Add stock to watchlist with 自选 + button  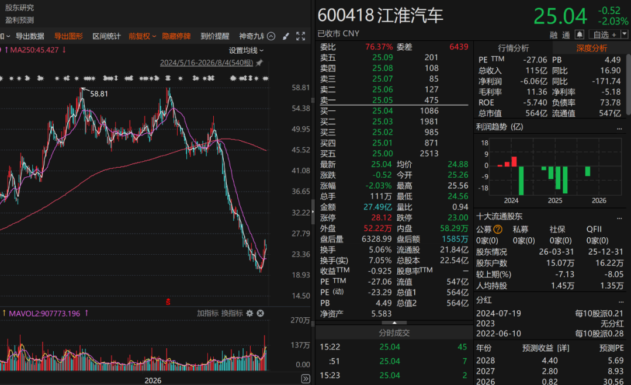(605, 34)
